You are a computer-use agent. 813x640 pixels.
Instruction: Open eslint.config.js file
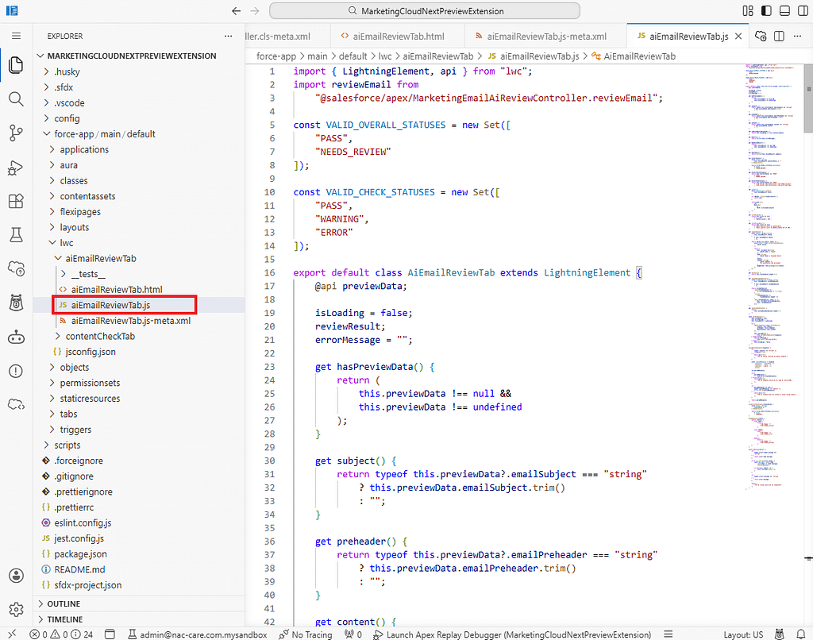click(83, 522)
